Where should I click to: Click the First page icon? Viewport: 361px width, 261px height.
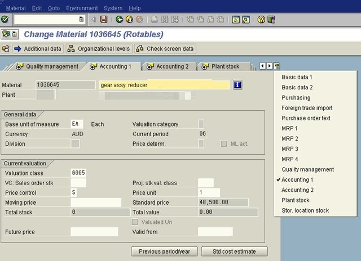pyautogui.click(x=190, y=19)
